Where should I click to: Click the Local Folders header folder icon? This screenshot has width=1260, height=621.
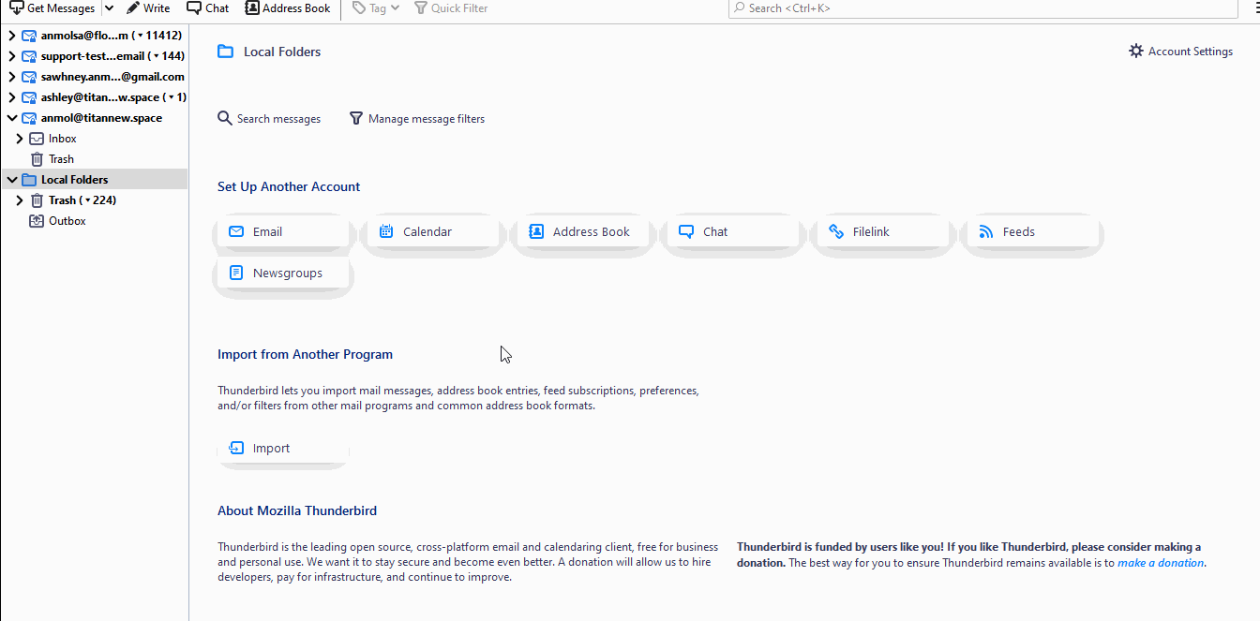tap(225, 52)
